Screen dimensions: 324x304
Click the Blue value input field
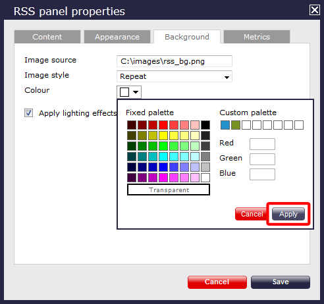262,174
